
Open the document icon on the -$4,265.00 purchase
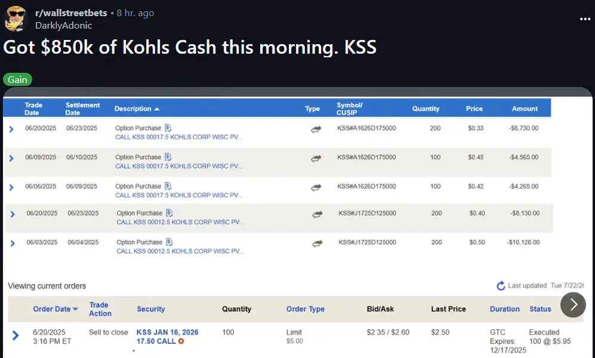click(168, 186)
